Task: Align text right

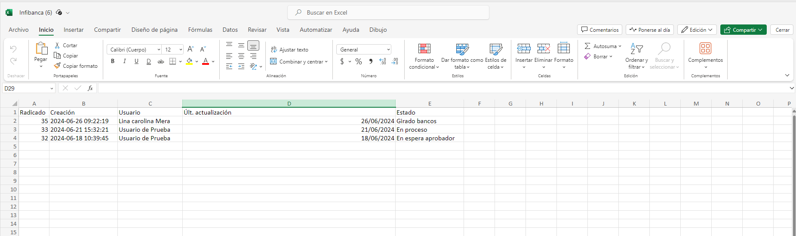Action: click(253, 56)
